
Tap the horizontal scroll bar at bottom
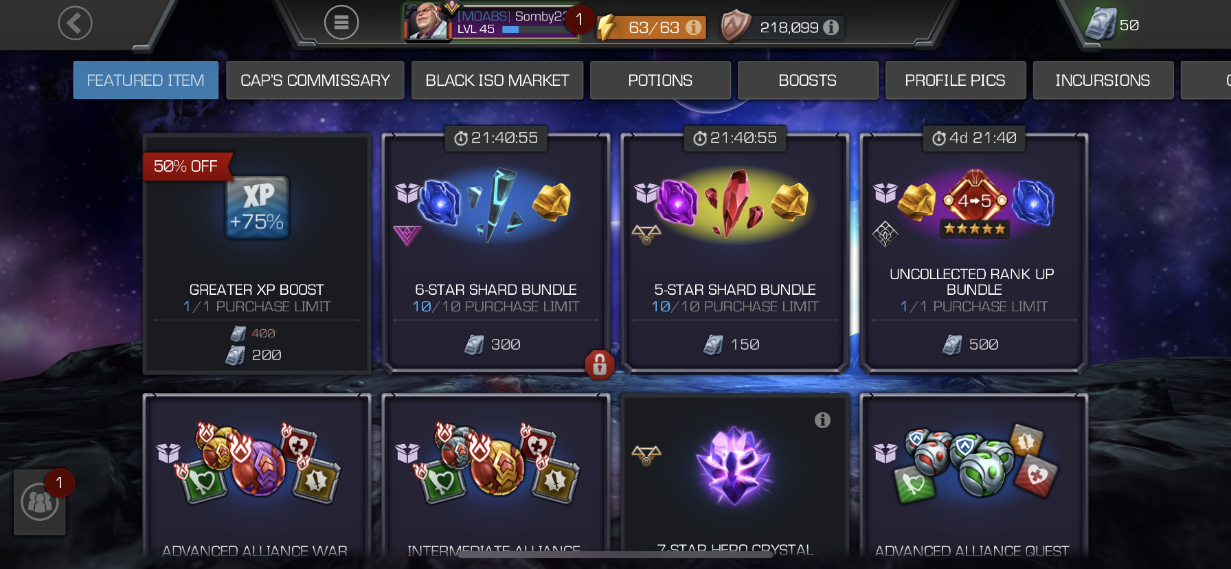(615, 555)
